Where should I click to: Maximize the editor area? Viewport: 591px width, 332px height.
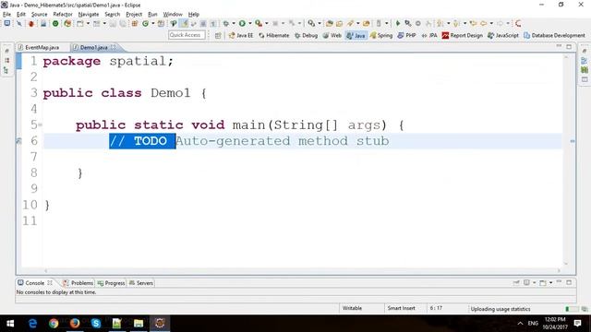tap(569, 47)
